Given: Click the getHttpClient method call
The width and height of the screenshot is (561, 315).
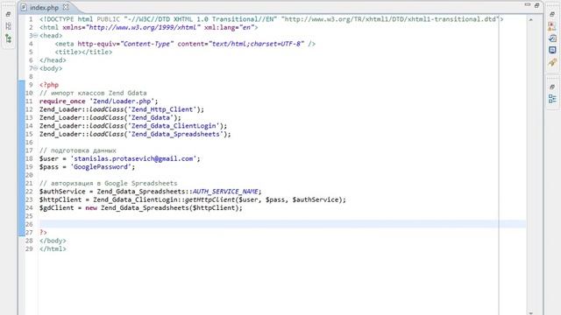Looking at the screenshot, I should (210, 200).
